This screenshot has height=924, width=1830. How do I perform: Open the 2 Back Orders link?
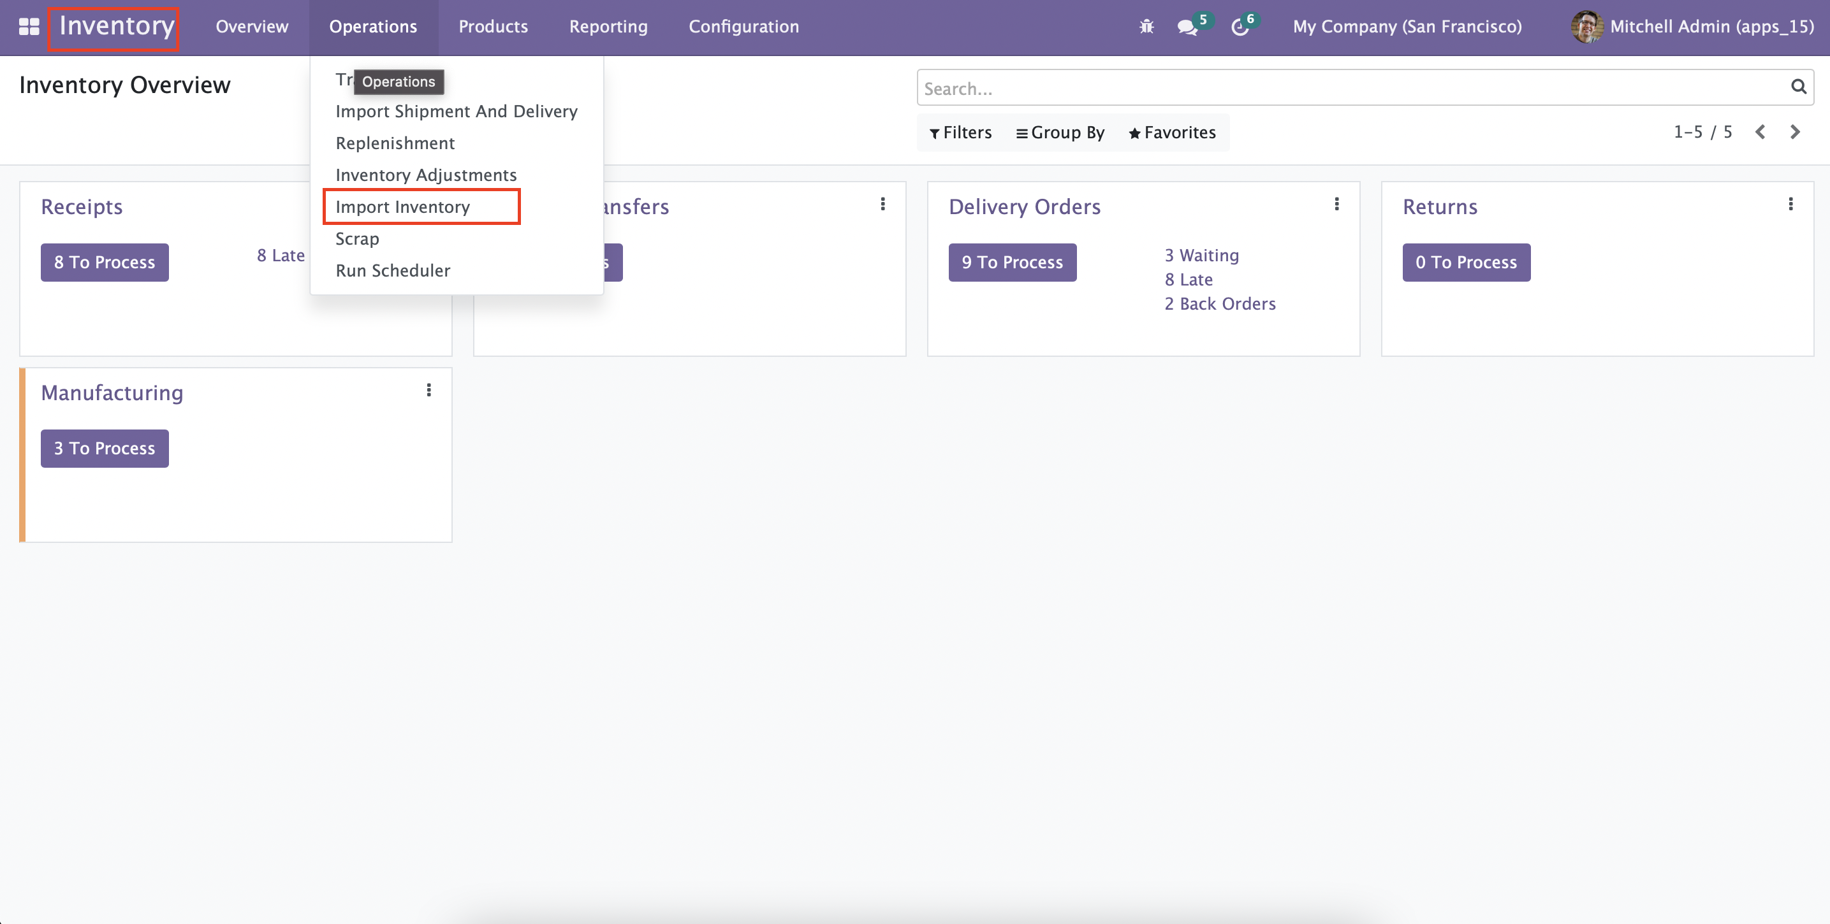click(x=1220, y=304)
